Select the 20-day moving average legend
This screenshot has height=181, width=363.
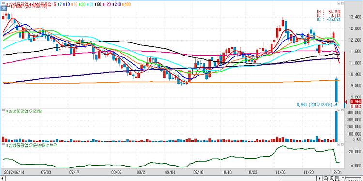82,4
